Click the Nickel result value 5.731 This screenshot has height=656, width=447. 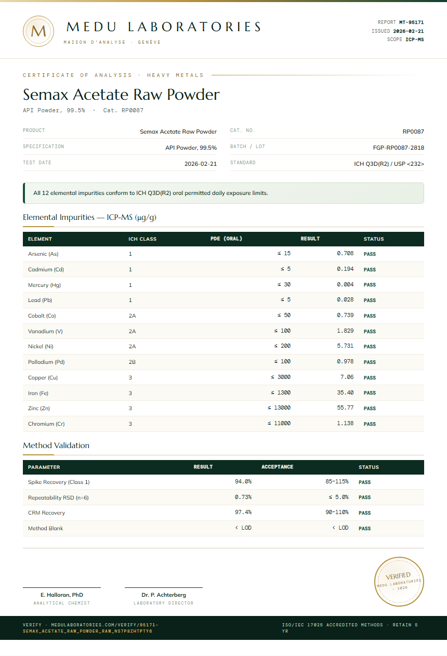[345, 346]
